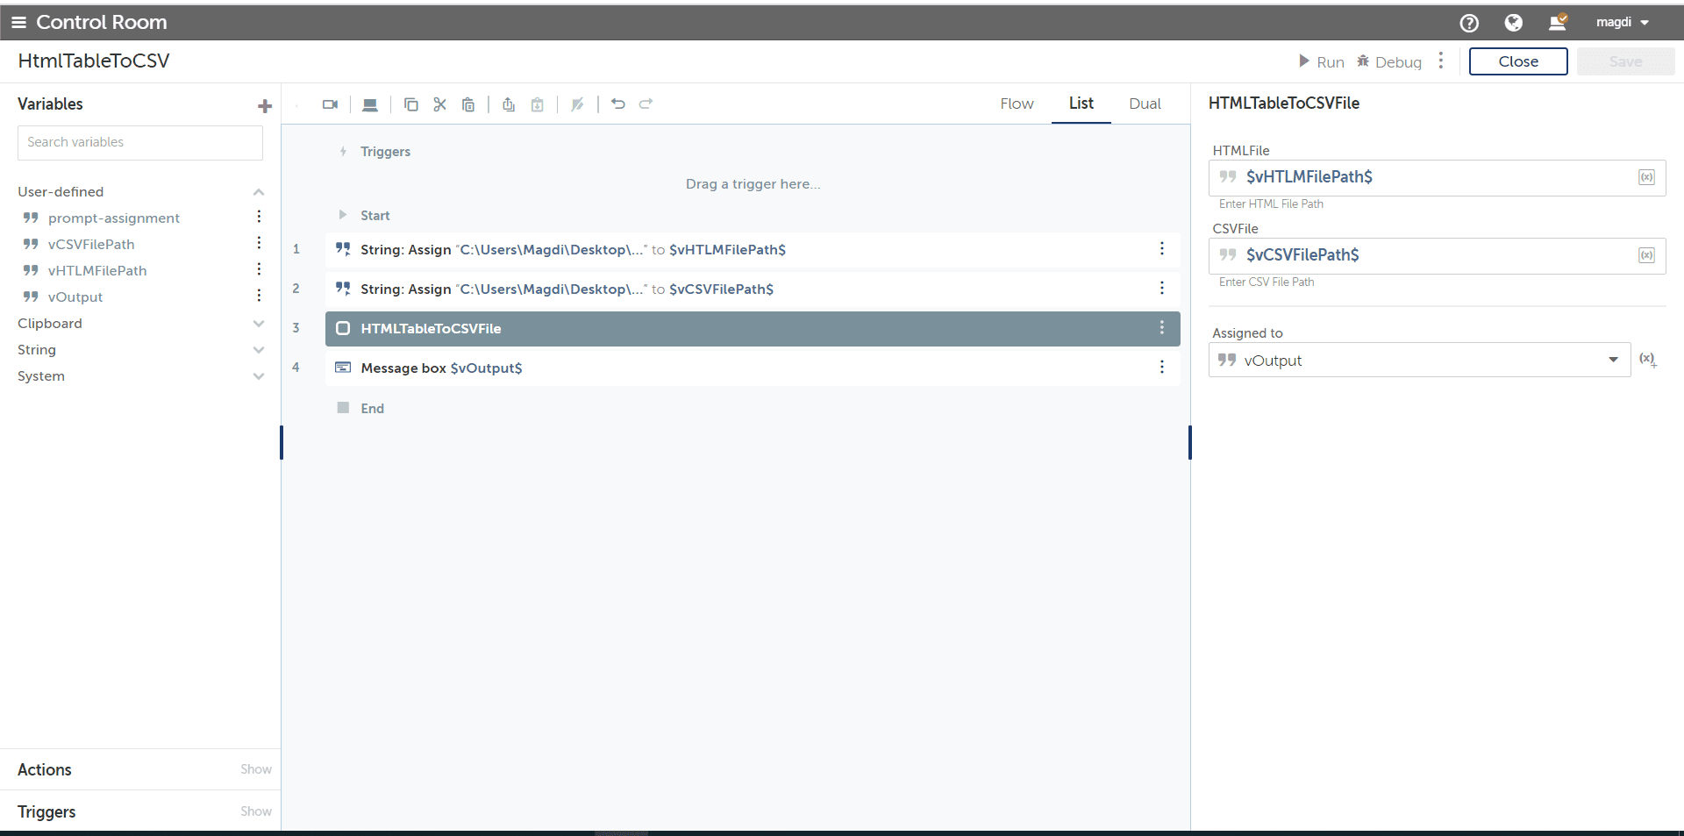Select the vHTLMFilePath variable
The height and width of the screenshot is (836, 1684).
pyautogui.click(x=97, y=270)
